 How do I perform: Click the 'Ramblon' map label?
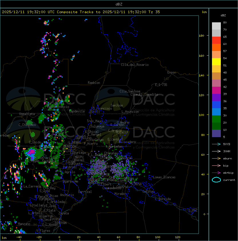pos(94,83)
